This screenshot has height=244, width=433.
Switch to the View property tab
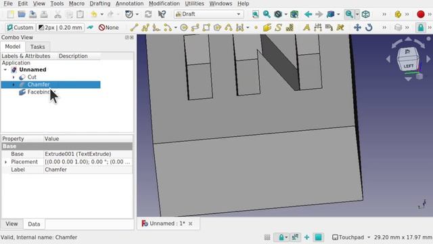12,224
